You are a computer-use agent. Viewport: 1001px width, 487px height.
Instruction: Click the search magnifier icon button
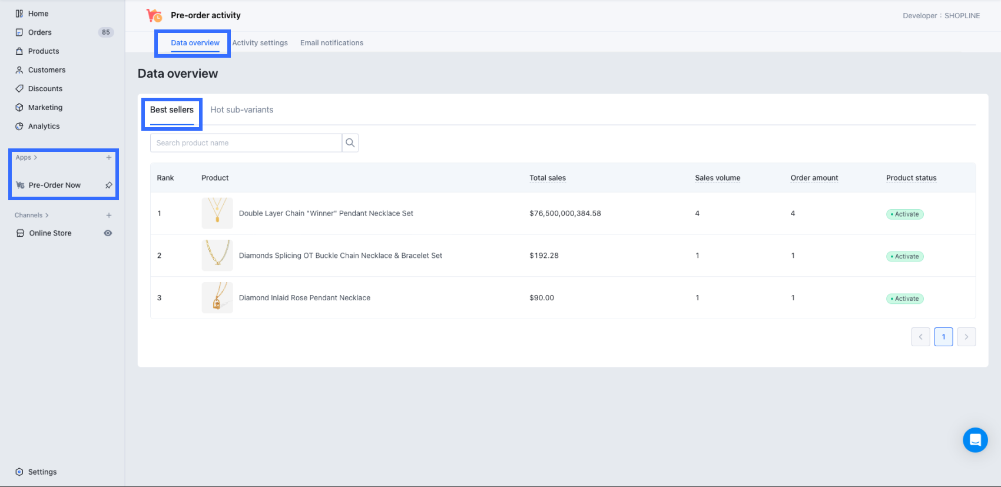point(350,143)
